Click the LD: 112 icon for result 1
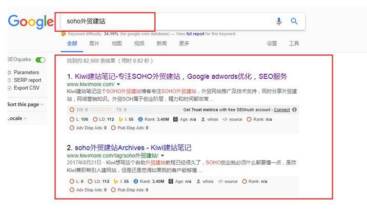 point(95,119)
